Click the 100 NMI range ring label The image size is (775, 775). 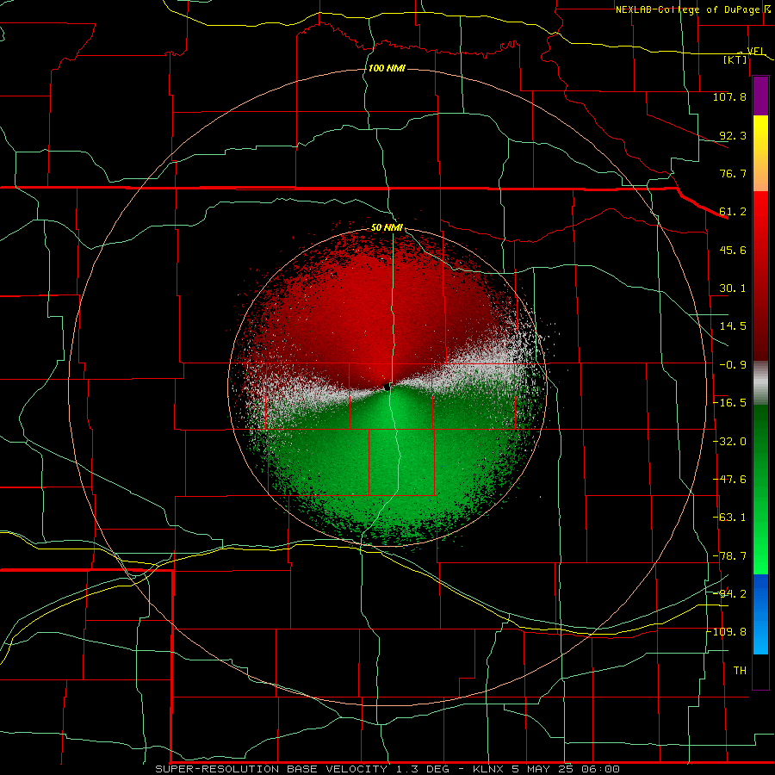(387, 68)
